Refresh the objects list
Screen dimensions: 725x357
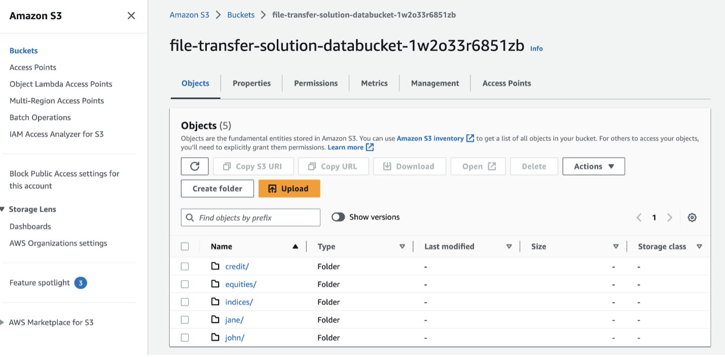point(195,166)
